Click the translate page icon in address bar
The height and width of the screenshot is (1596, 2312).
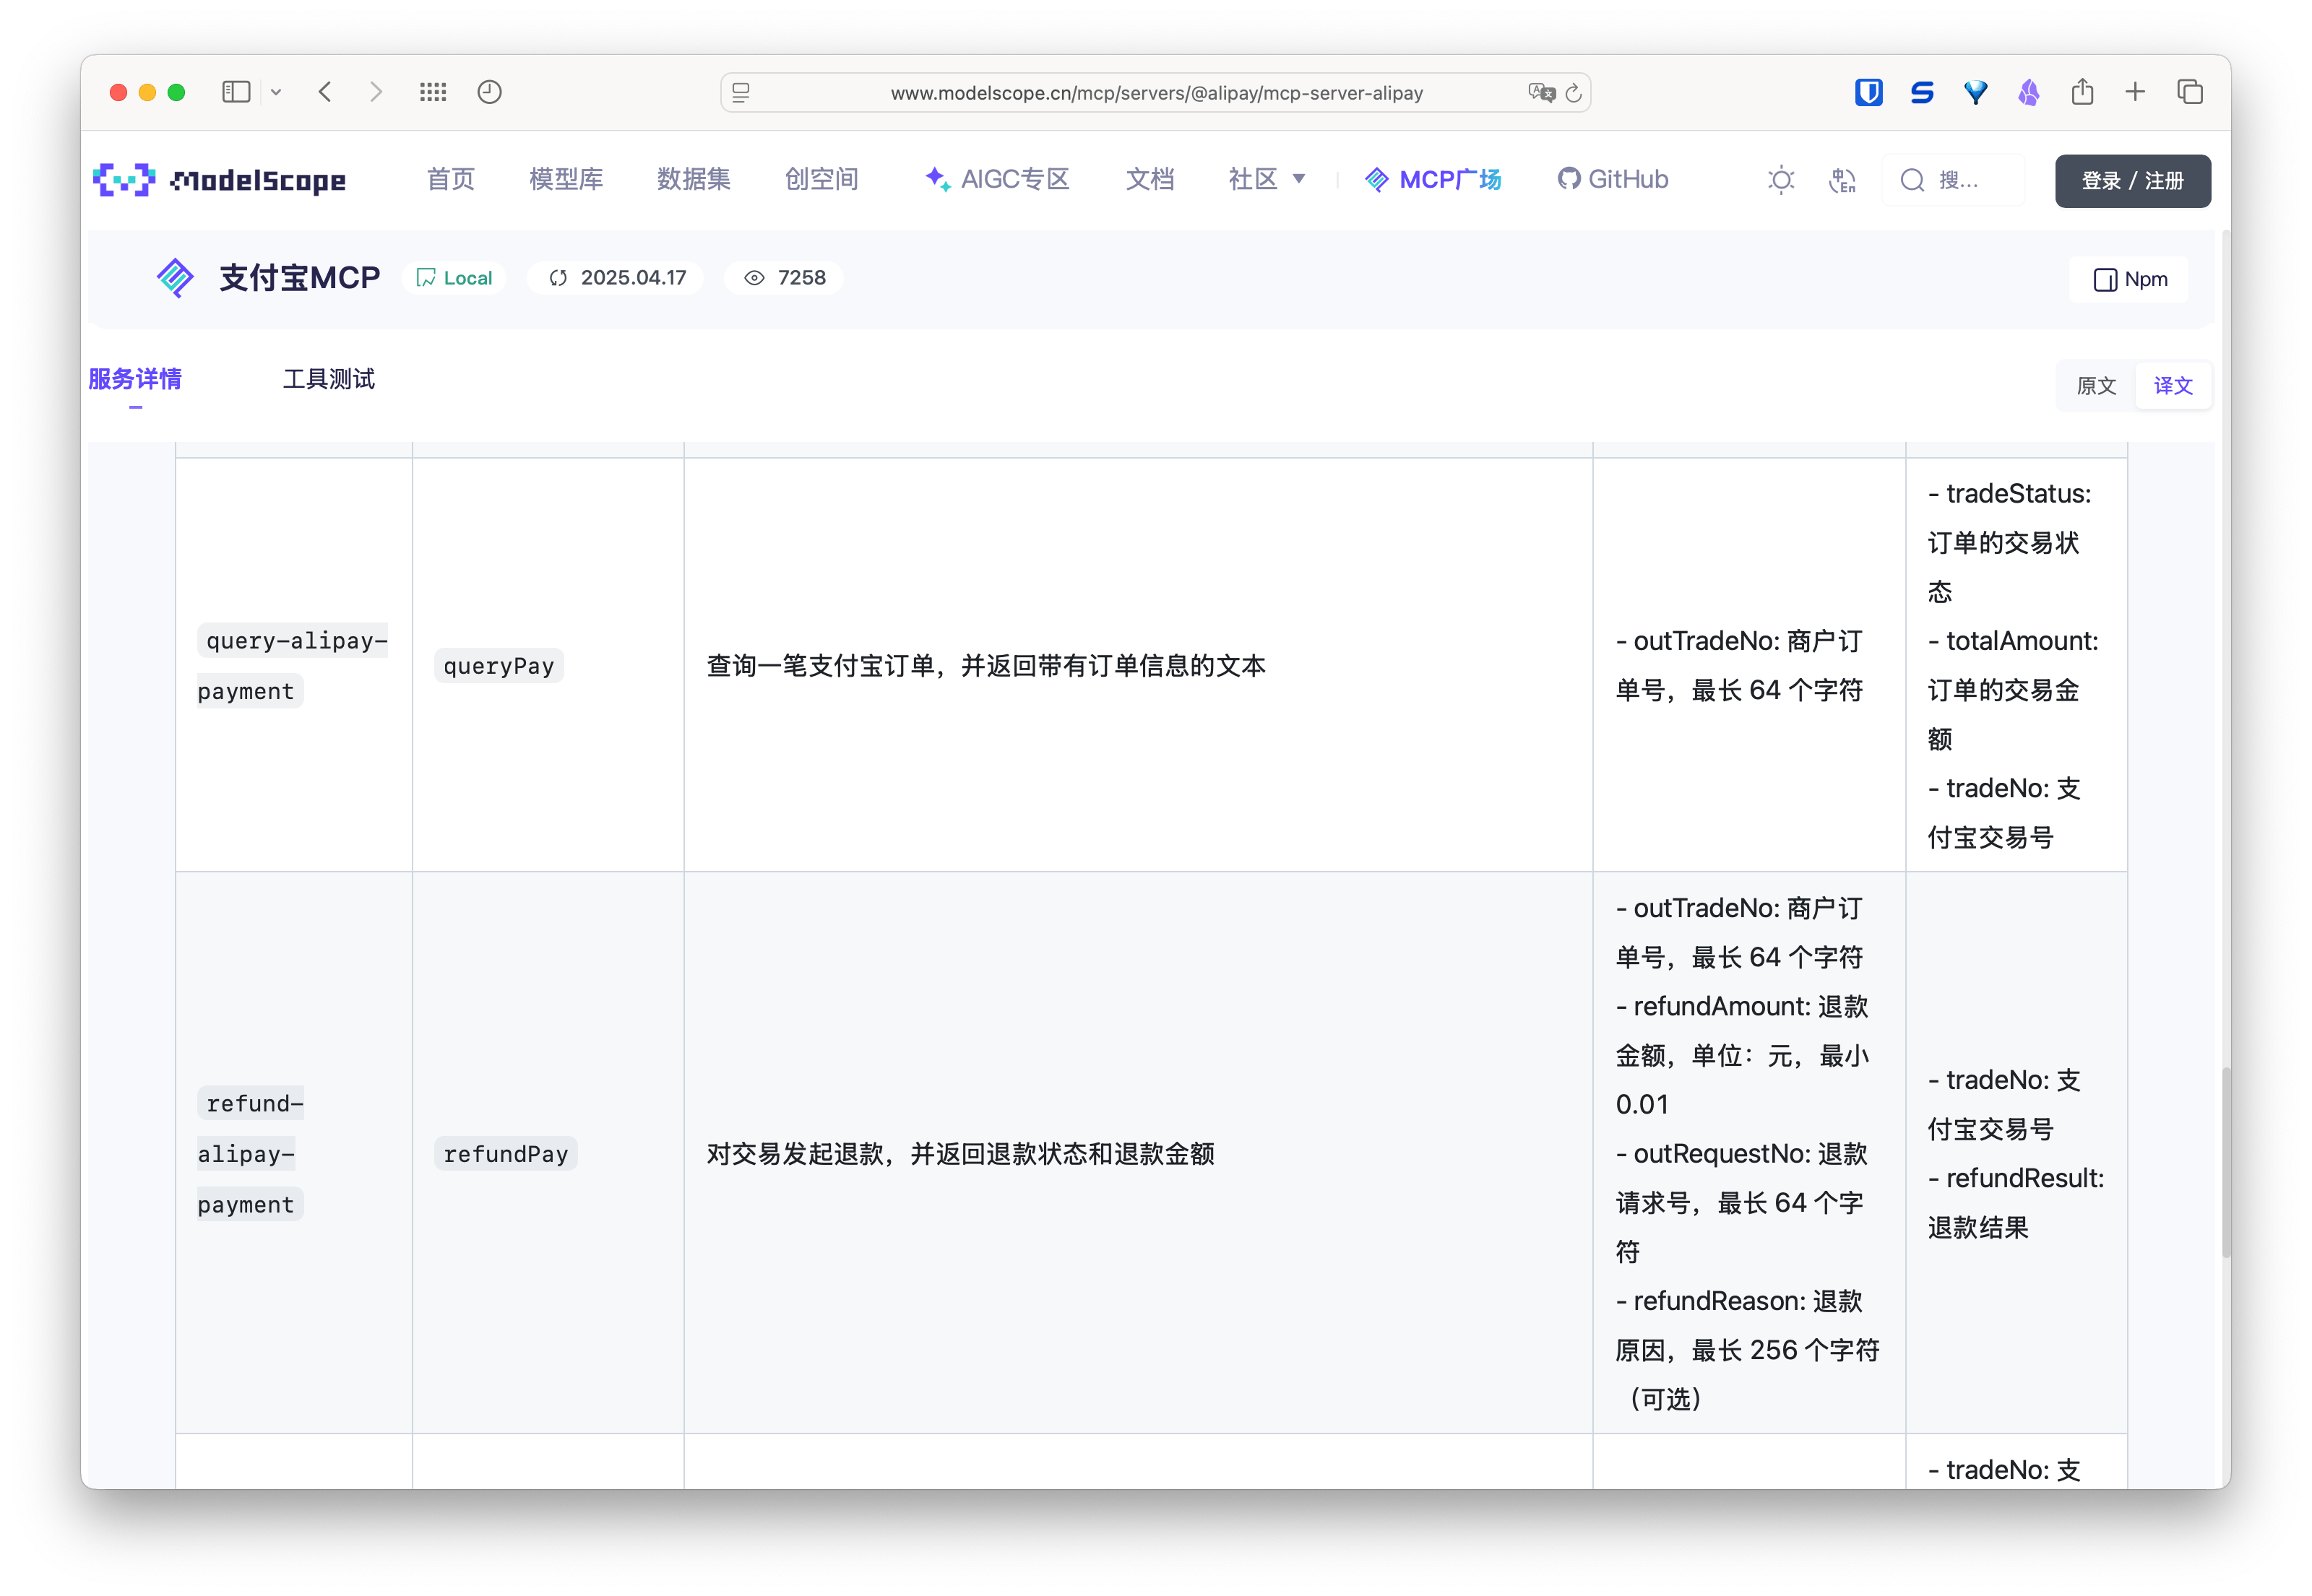[x=1542, y=93]
